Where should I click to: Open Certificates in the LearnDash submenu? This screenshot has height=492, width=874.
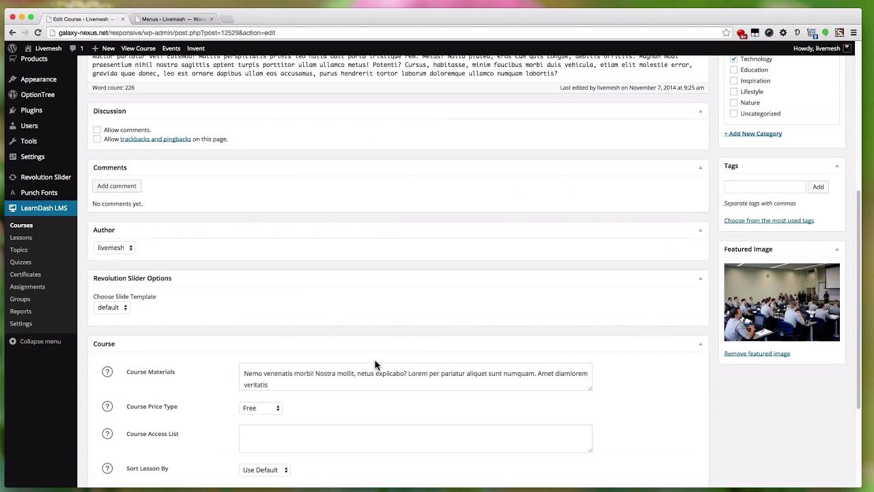(x=25, y=275)
